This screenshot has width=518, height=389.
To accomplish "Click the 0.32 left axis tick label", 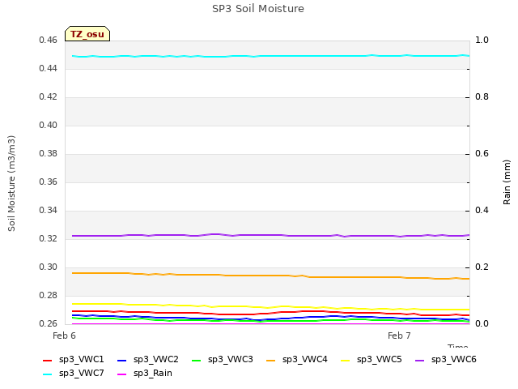I will [x=49, y=239].
